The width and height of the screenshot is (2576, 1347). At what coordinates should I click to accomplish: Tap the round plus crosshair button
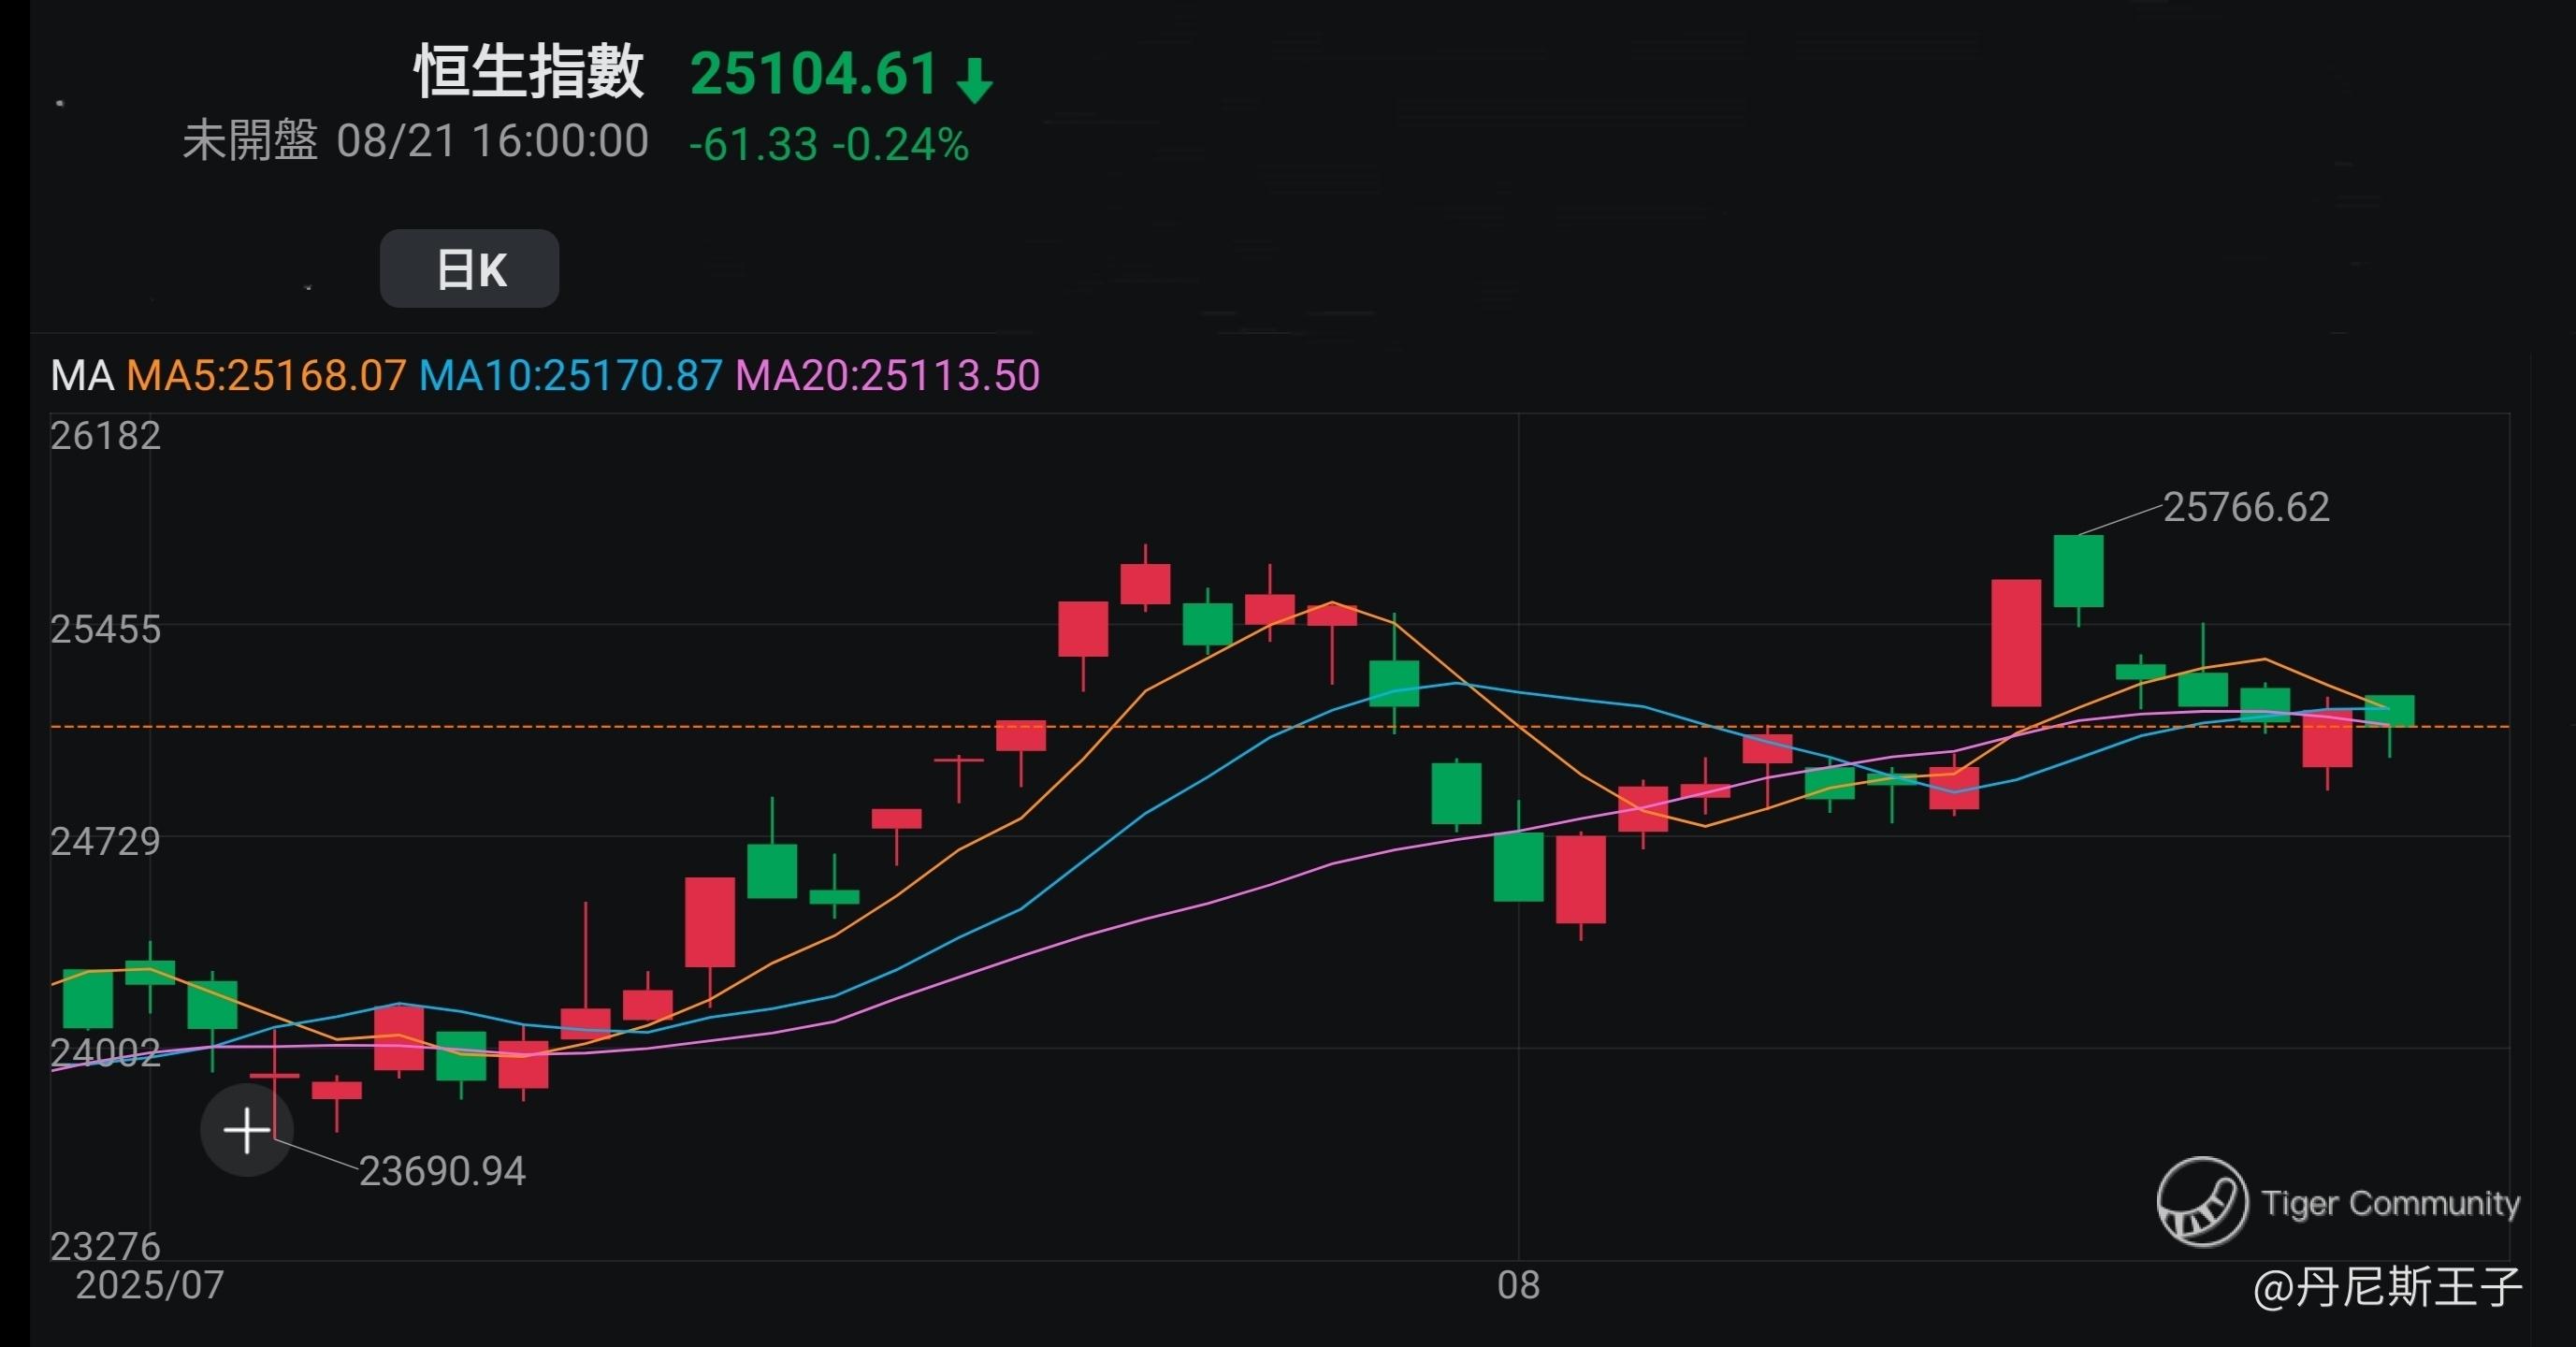click(x=247, y=1130)
